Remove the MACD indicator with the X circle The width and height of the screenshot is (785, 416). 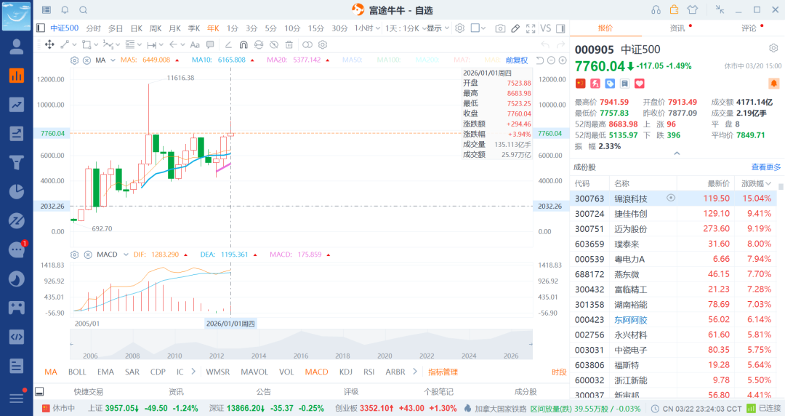pos(88,255)
